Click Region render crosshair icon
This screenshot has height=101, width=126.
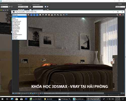tap(61, 15)
